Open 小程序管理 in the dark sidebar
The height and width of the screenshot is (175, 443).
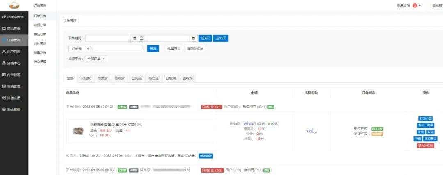coord(14,17)
